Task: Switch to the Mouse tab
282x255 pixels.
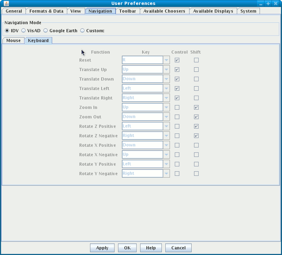Action: coord(14,41)
